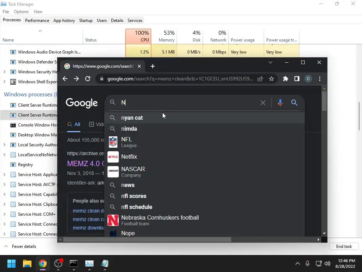Click Chrome's forward navigation arrow
Image resolution: width=362 pixels, height=272 pixels.
[x=76, y=79]
